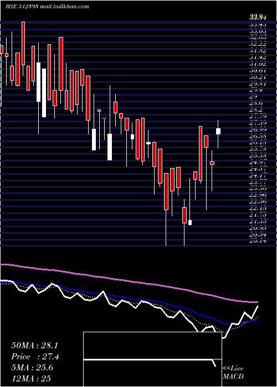
Task: Click the <<Live MACD label
Action: (x=233, y=372)
